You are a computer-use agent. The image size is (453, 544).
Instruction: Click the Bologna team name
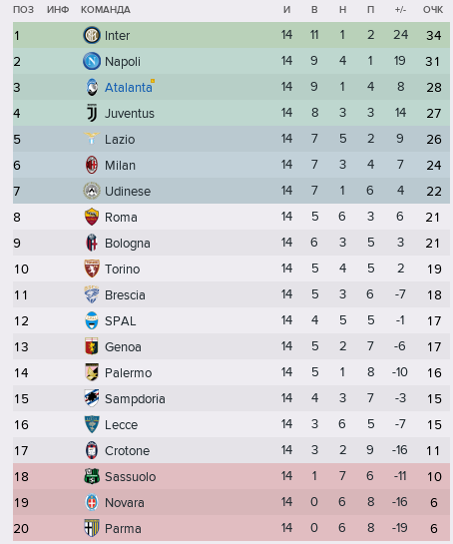point(128,244)
